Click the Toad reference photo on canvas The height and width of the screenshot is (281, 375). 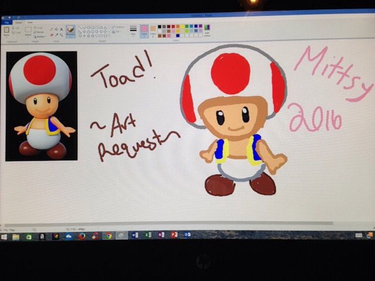coord(42,106)
